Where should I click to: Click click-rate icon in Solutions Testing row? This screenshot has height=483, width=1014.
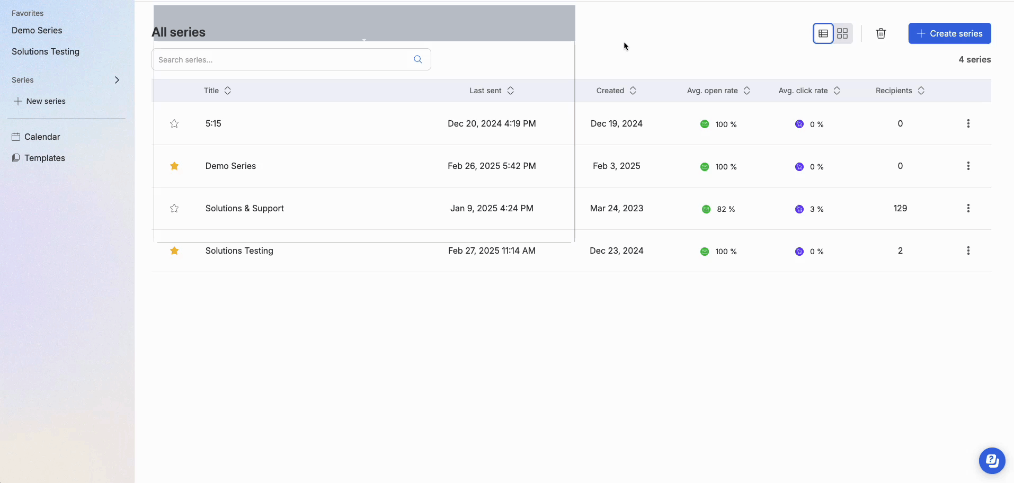[799, 252]
